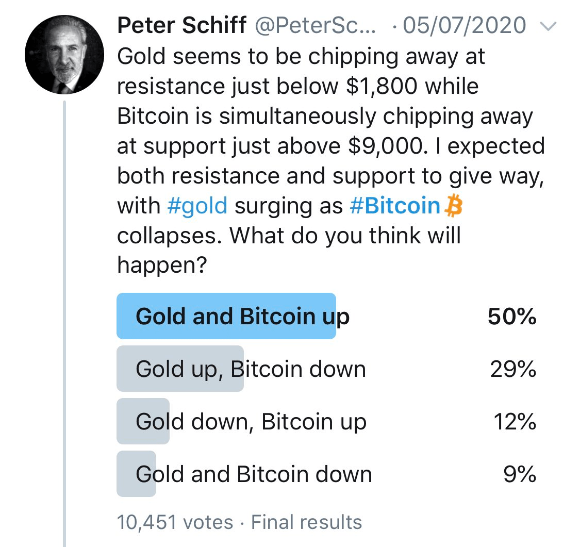
Task: Click the 9% result value
Action: 520,473
